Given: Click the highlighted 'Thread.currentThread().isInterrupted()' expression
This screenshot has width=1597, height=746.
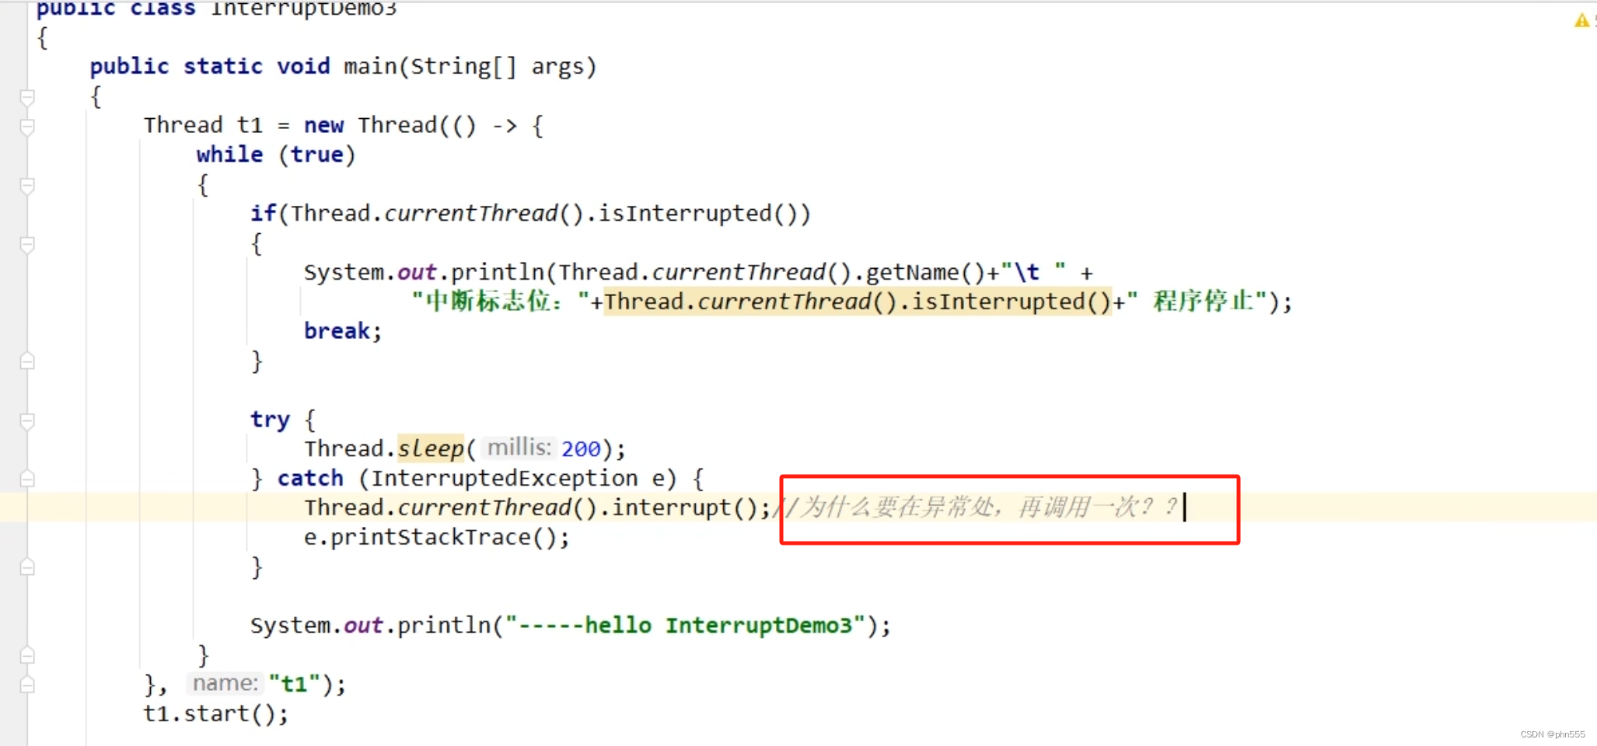Looking at the screenshot, I should pyautogui.click(x=858, y=302).
